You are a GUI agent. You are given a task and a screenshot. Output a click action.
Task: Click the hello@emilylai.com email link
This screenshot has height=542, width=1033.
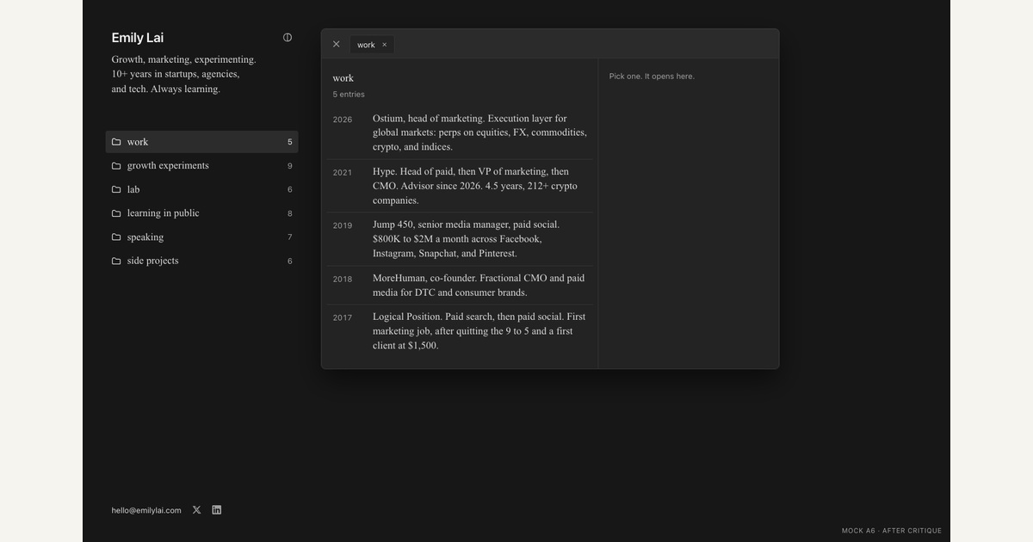coord(146,510)
